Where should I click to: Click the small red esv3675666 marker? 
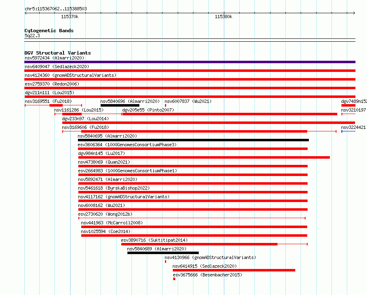(174, 279)
